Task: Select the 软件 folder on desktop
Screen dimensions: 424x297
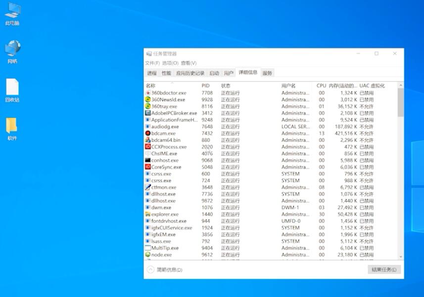Action: tap(12, 129)
